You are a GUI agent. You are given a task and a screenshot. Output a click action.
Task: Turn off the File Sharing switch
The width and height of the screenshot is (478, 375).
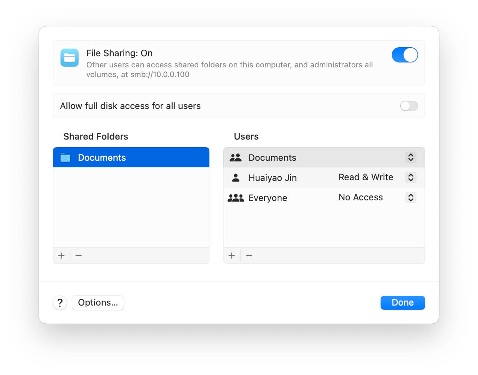coord(405,55)
